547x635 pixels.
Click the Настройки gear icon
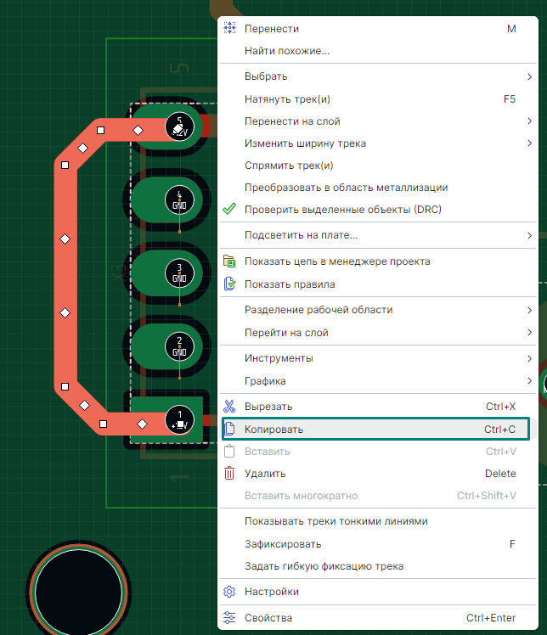(x=228, y=592)
